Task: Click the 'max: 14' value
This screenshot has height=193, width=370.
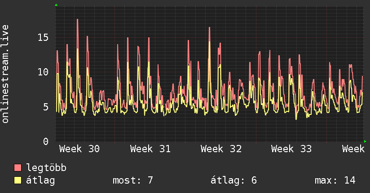Action: [335, 180]
